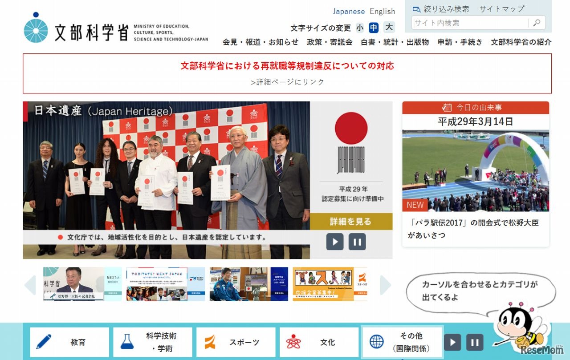Viewport: 570px width, 360px height.
Task: Open 再就職等規制違反についての対応 notice link
Action: click(287, 66)
